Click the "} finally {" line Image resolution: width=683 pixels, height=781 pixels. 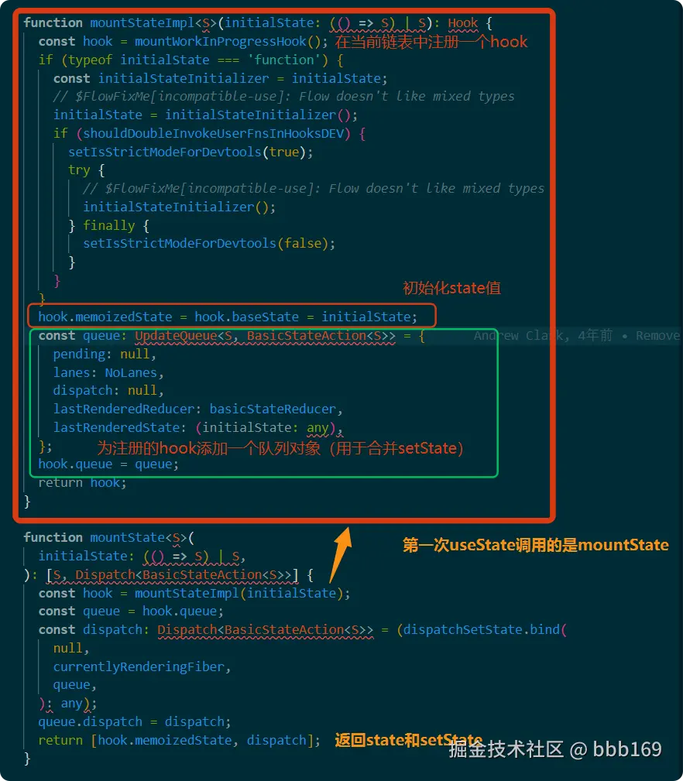pos(108,225)
